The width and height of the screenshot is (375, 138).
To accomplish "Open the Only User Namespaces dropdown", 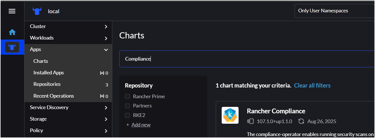I will point(335,11).
